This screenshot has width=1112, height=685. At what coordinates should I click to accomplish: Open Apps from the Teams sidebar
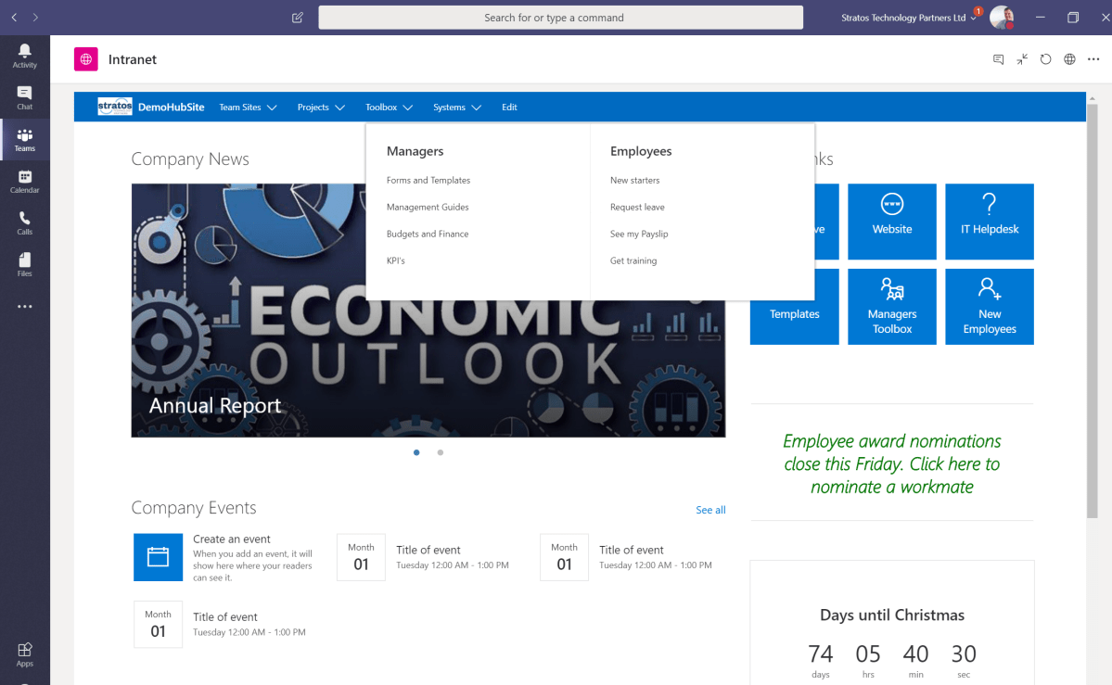24,652
